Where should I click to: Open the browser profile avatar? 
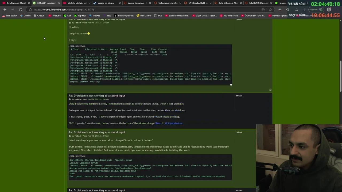(x=329, y=10)
